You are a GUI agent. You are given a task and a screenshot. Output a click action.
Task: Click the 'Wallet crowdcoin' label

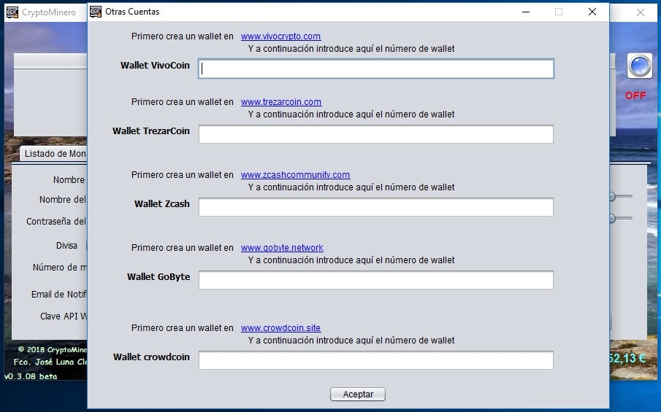point(151,357)
